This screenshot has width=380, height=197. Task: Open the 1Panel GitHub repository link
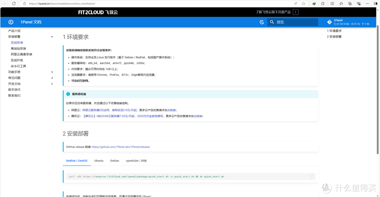click(x=348, y=22)
